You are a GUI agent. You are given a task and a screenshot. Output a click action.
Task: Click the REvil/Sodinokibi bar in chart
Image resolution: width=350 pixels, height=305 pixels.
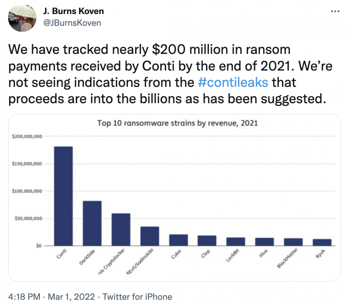coord(150,236)
